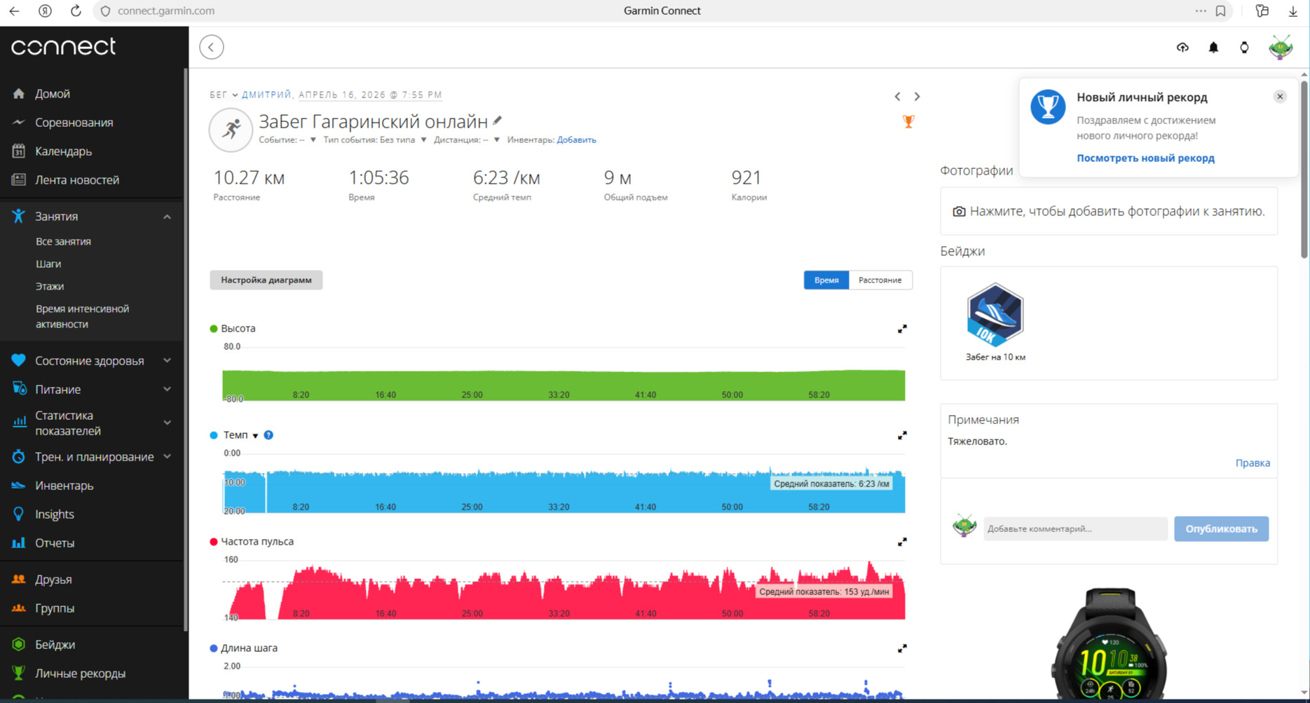Open the browser downloads icon

(x=1293, y=11)
